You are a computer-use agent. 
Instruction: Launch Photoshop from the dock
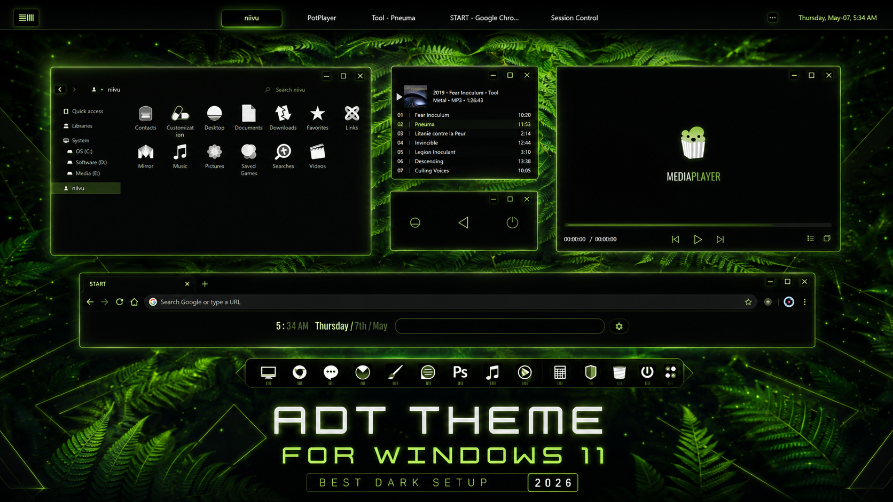460,372
